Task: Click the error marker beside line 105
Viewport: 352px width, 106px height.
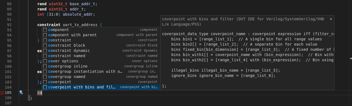Action: pyautogui.click(x=2, y=93)
